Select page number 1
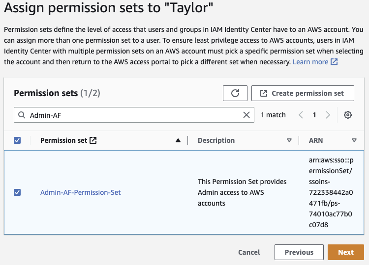The image size is (369, 265). pyautogui.click(x=314, y=115)
